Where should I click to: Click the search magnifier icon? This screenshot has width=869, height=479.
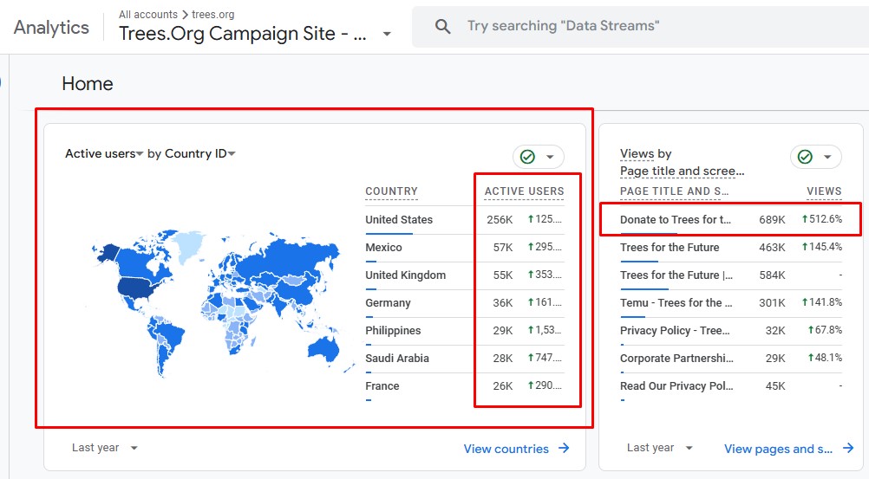[442, 26]
